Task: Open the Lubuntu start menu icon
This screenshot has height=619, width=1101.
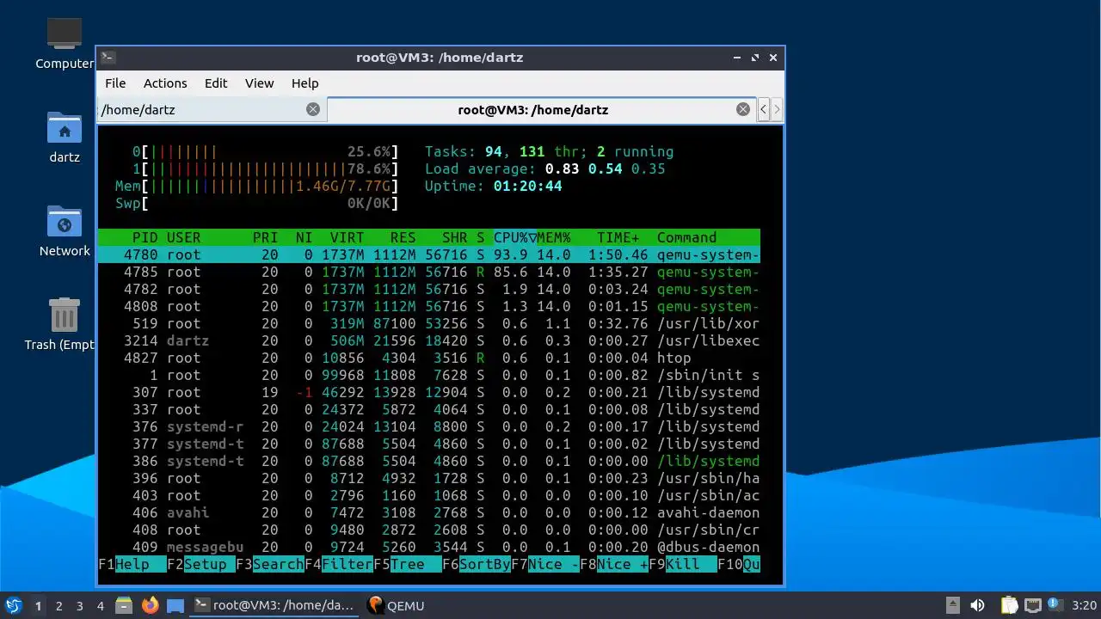Action: tap(14, 605)
